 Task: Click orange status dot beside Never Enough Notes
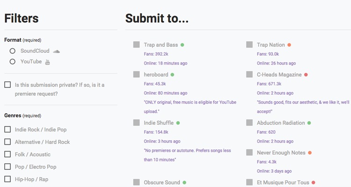pos(310,153)
